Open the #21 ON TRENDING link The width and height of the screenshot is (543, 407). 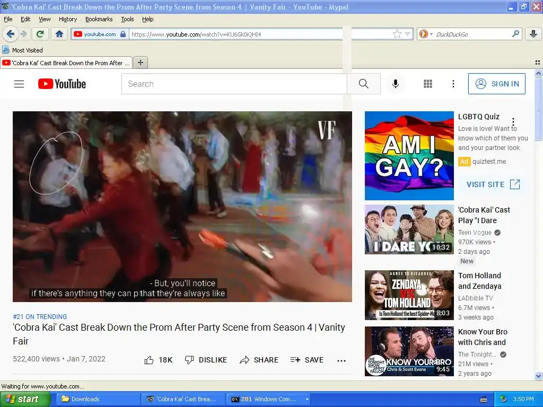point(40,317)
